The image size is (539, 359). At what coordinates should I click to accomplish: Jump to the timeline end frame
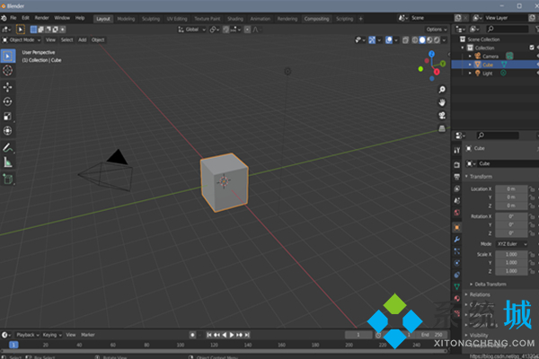[247, 335]
